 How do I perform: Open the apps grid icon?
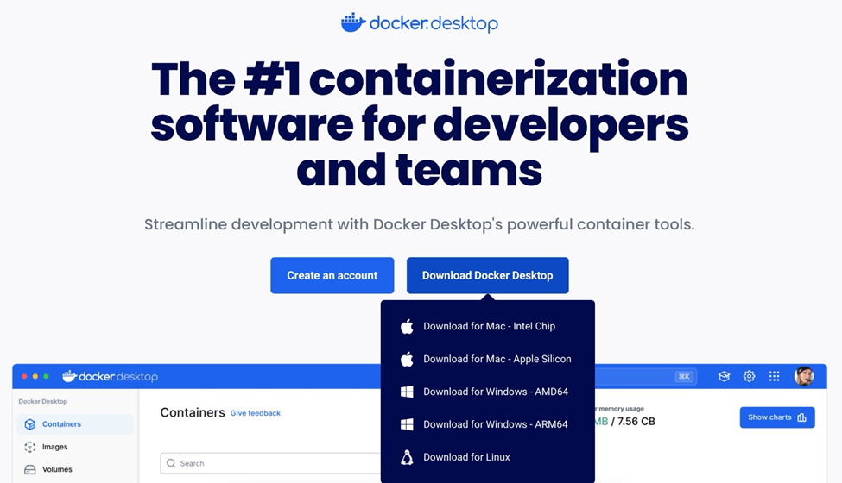tap(774, 376)
